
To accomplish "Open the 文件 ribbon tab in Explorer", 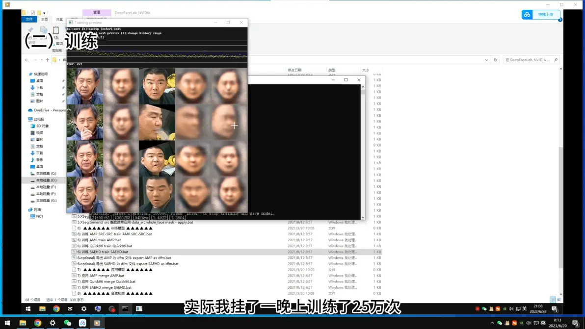I will click(x=29, y=19).
